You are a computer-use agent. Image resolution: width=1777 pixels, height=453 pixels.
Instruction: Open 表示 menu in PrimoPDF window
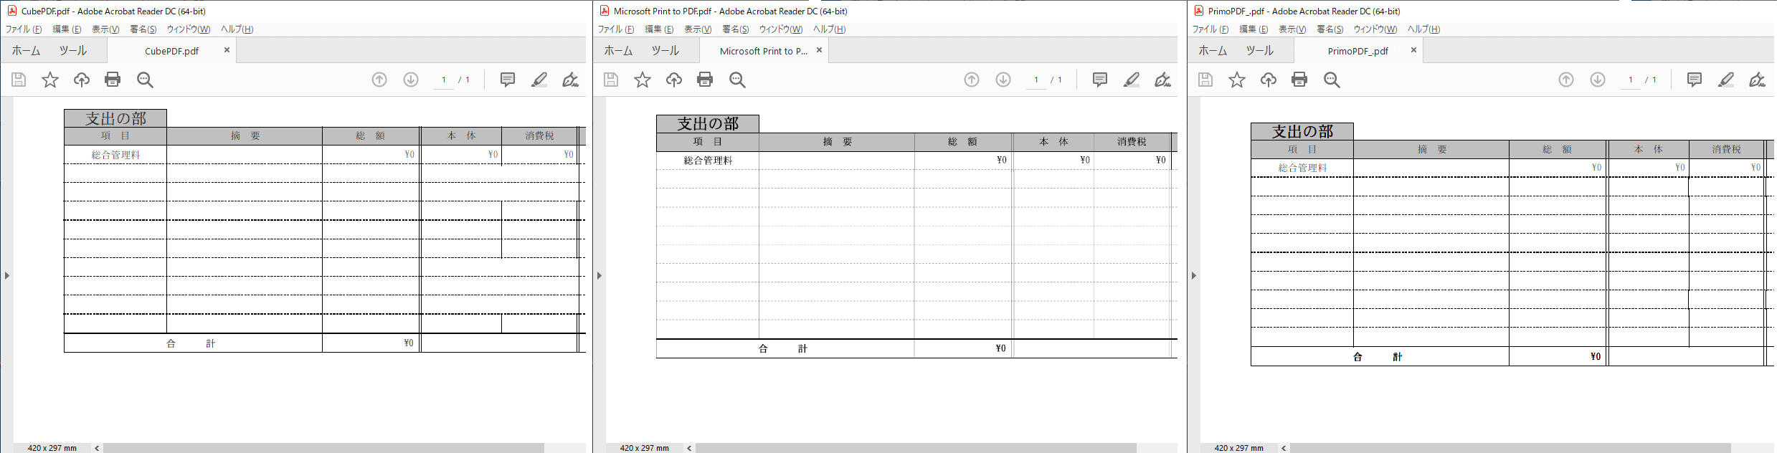[1292, 29]
